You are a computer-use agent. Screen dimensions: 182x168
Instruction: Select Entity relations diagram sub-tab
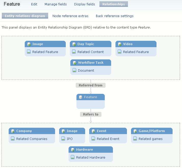[x=25, y=16]
